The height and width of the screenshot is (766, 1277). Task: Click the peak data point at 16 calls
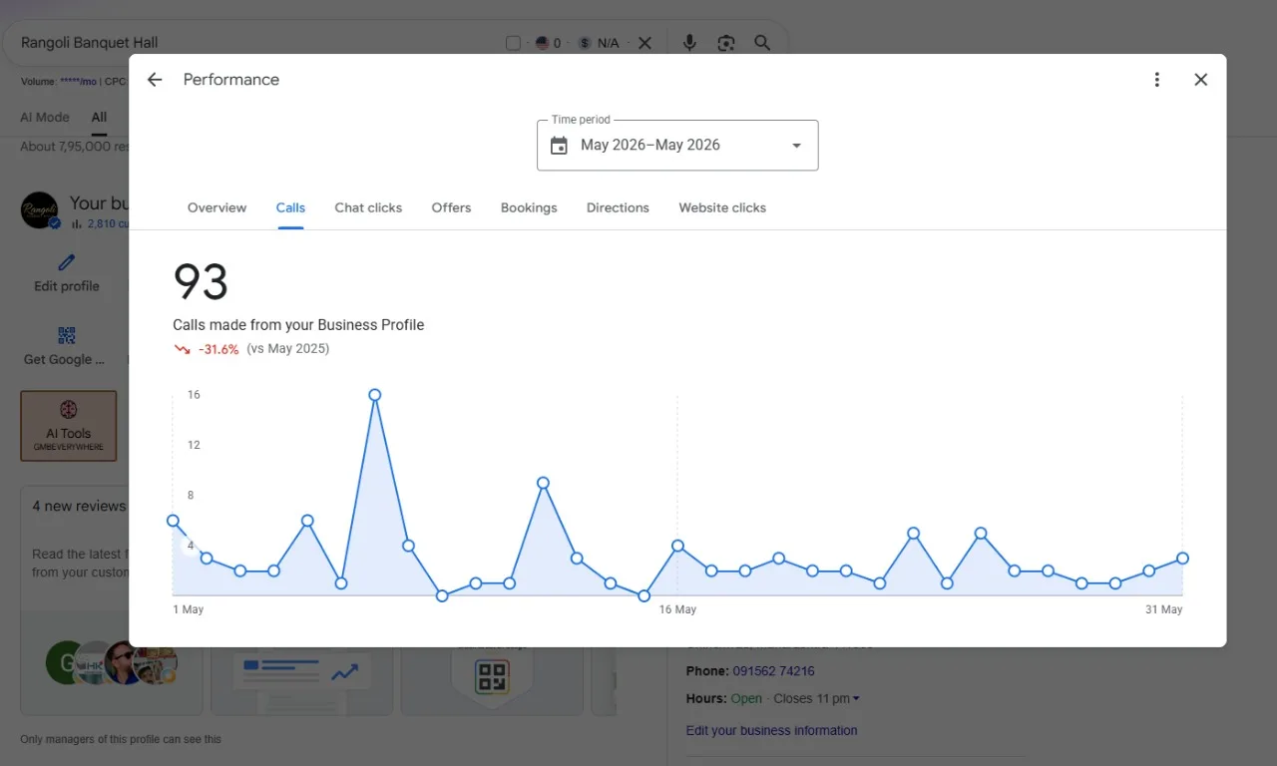pos(375,395)
